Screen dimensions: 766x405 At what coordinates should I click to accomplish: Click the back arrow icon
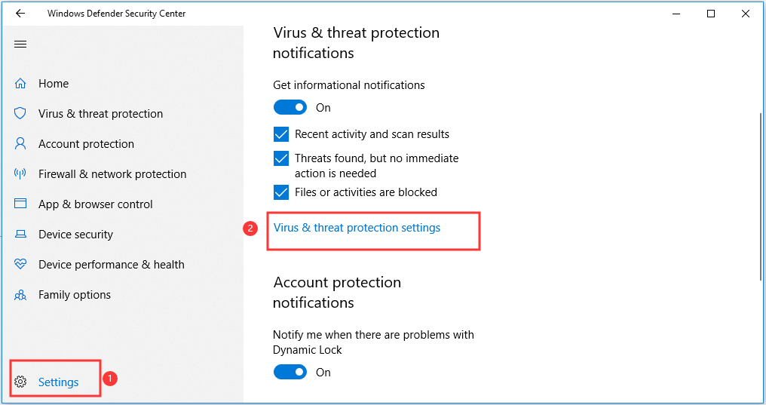[20, 14]
